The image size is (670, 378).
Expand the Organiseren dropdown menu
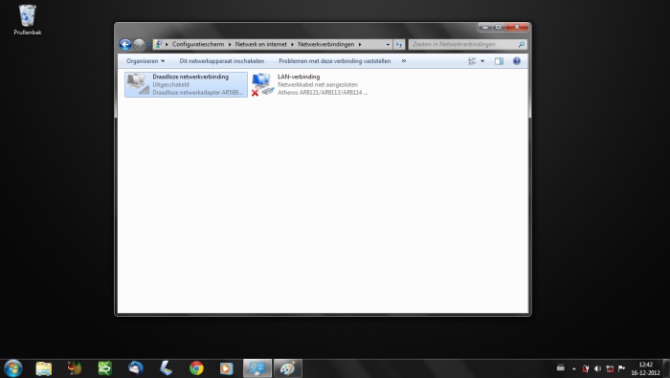[x=145, y=61]
